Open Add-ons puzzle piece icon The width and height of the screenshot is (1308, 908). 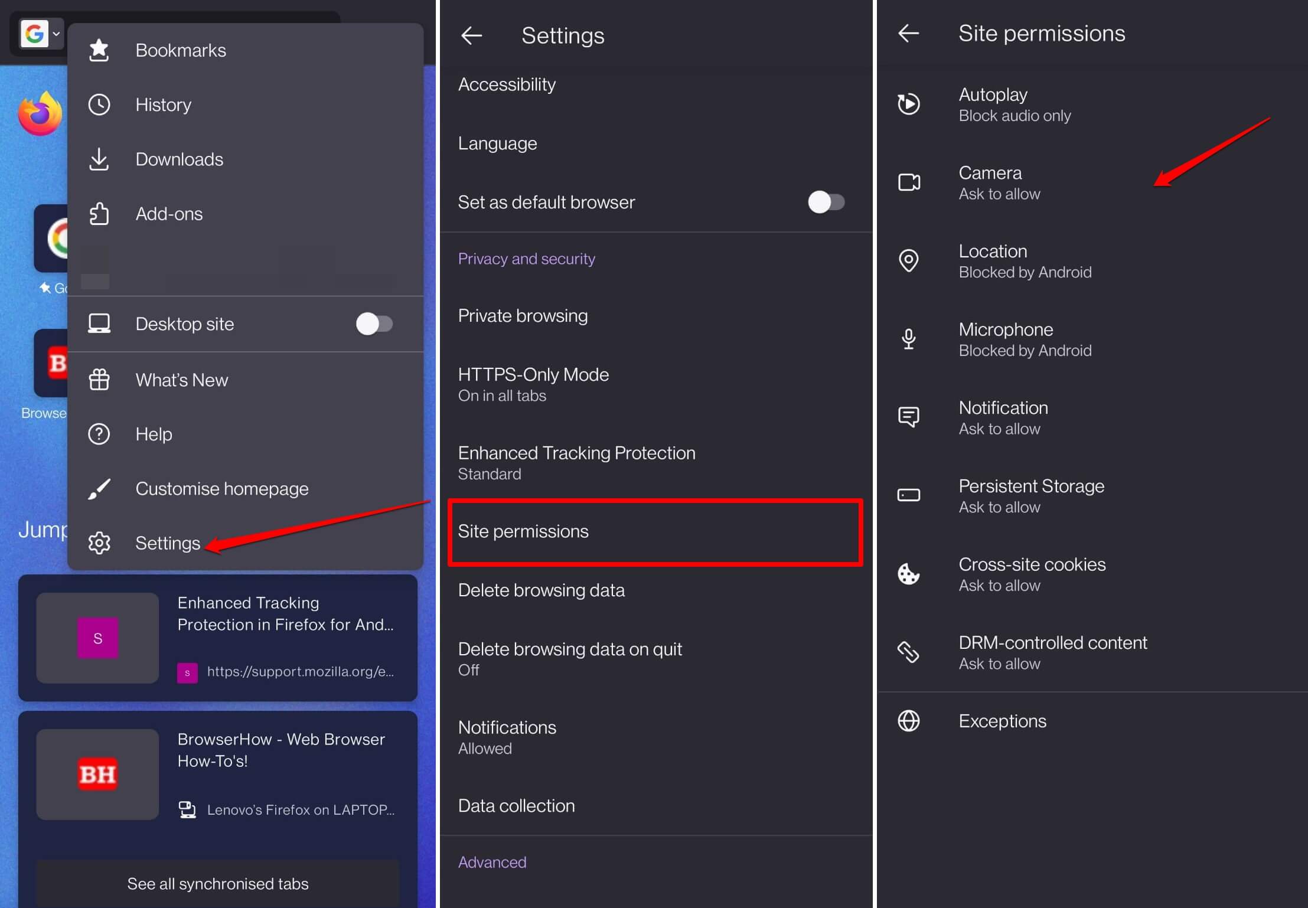coord(99,214)
